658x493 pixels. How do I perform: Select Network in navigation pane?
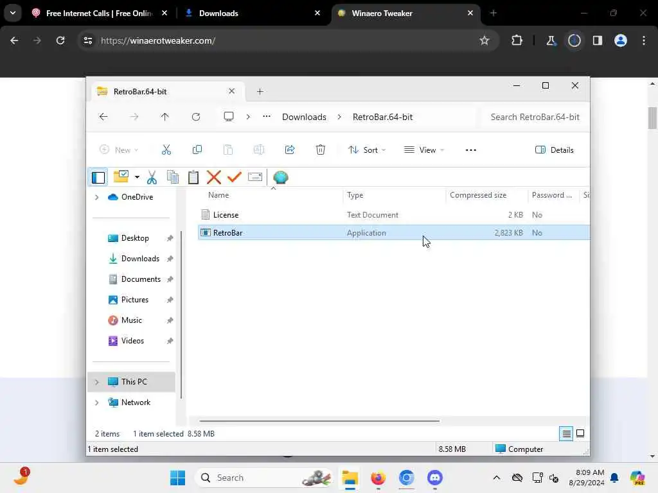136,402
